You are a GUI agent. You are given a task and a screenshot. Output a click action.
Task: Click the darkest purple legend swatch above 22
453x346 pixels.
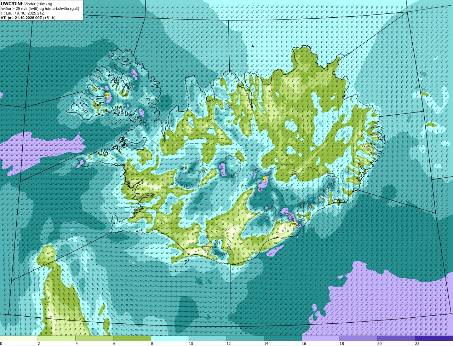(434, 338)
